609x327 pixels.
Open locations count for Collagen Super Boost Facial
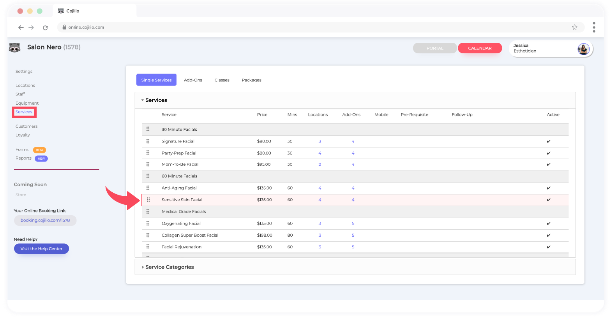(320, 235)
